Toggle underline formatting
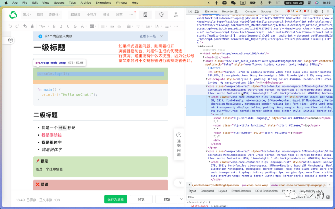Viewport: 335px width, 209px height. pyautogui.click(x=68, y=26)
